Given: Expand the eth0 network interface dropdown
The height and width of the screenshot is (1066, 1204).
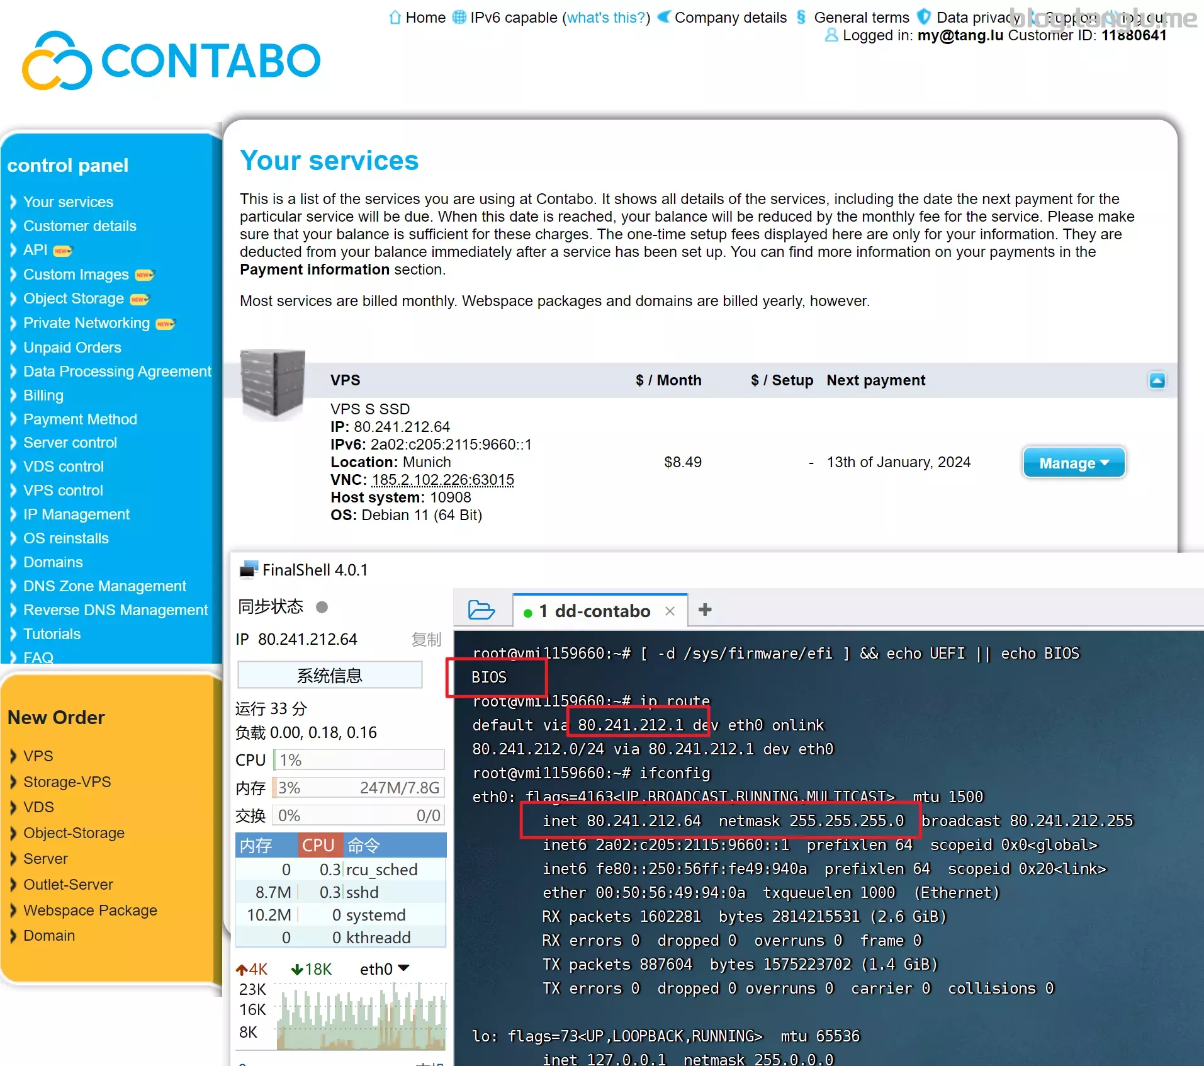Looking at the screenshot, I should coord(404,968).
